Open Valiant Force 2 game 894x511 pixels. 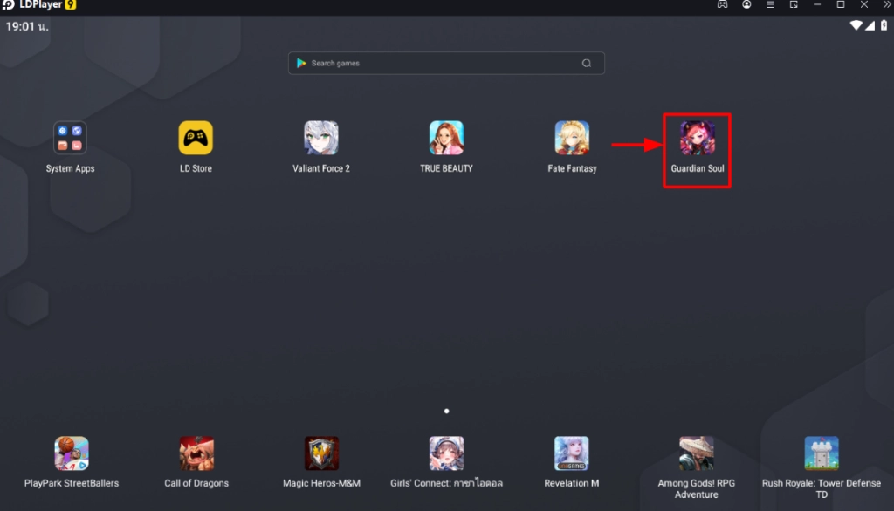tap(321, 138)
